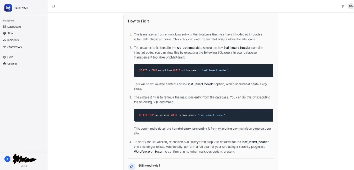This screenshot has width=354, height=170.
Task: Click the Help question mark icon
Action: (x=4, y=57)
